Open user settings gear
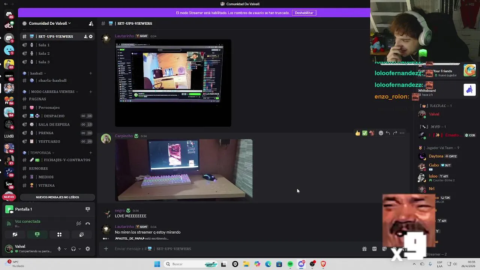 (x=88, y=249)
